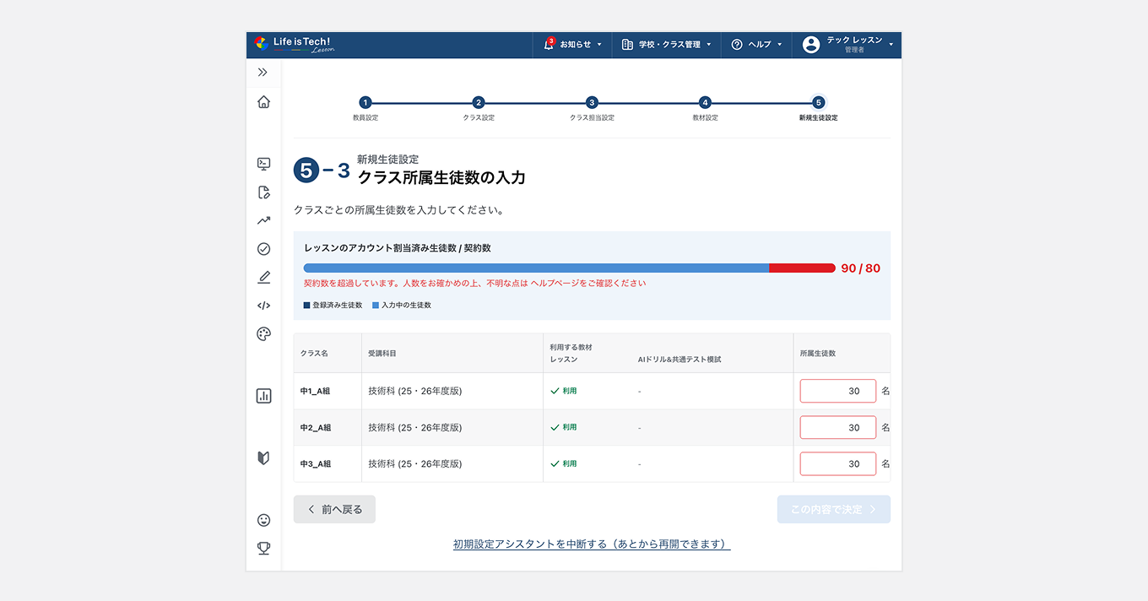Click the 前へ戻る back button
The image size is (1148, 601).
point(334,510)
